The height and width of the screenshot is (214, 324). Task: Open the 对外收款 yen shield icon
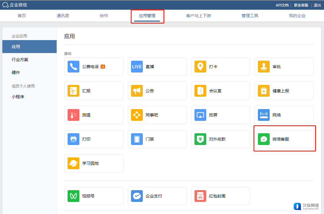click(200, 139)
